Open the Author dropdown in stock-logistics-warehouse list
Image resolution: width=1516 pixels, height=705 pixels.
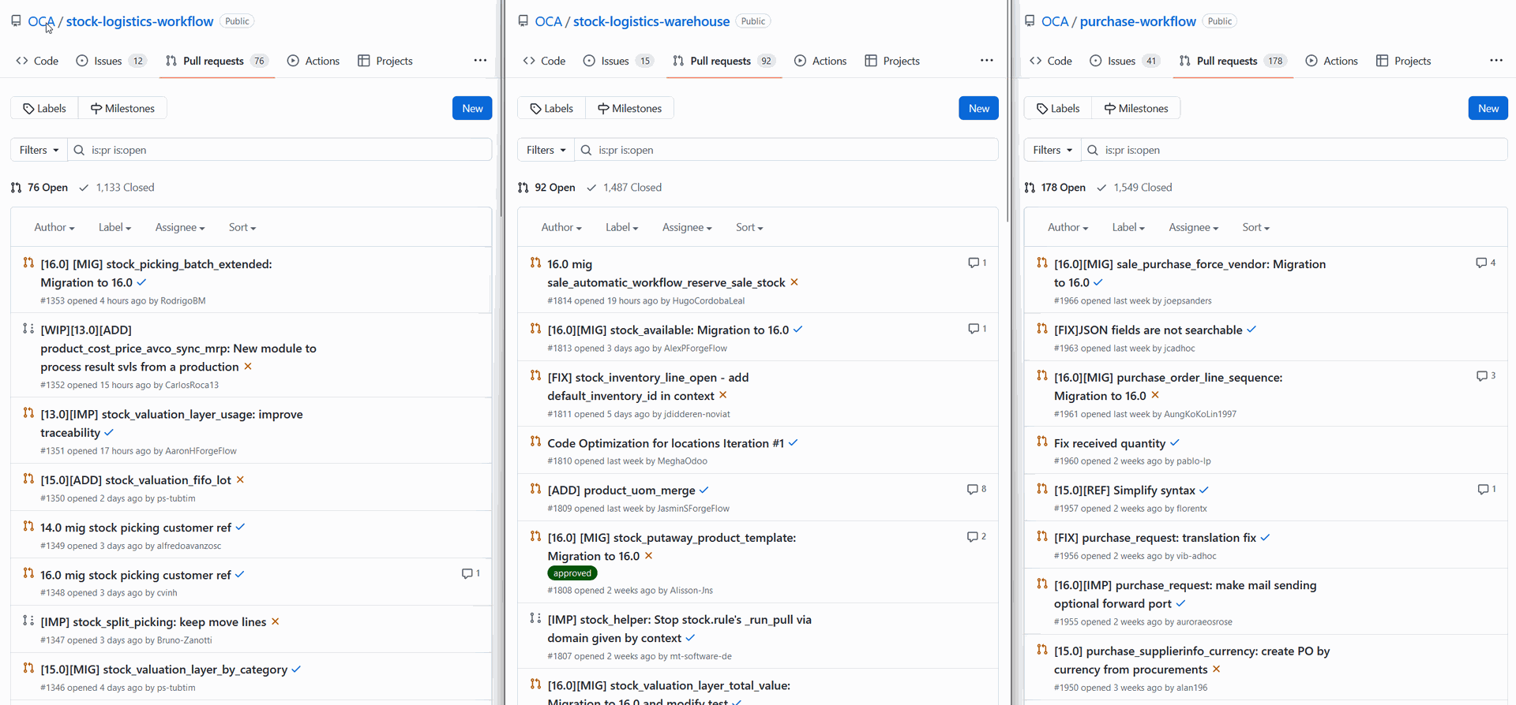pos(561,227)
